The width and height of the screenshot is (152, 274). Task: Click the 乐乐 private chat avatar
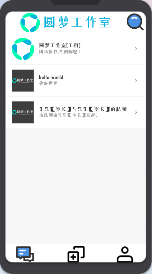coord(23,112)
